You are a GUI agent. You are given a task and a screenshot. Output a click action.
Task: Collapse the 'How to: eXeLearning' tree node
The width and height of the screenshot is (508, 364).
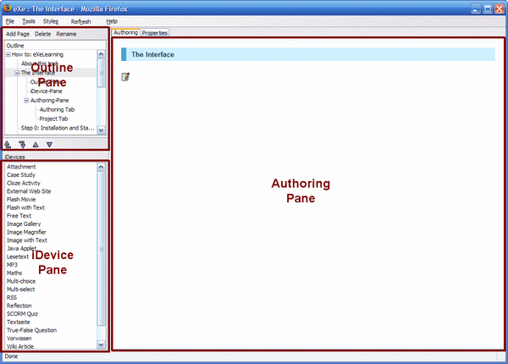pyautogui.click(x=8, y=54)
